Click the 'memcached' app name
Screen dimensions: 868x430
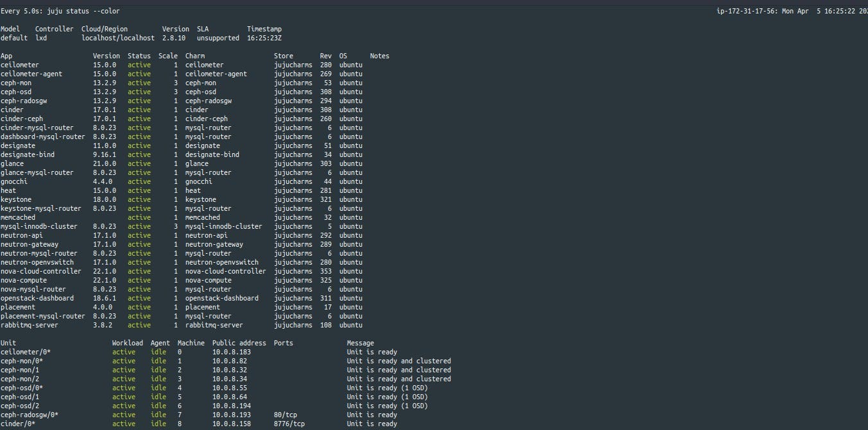[x=18, y=217]
